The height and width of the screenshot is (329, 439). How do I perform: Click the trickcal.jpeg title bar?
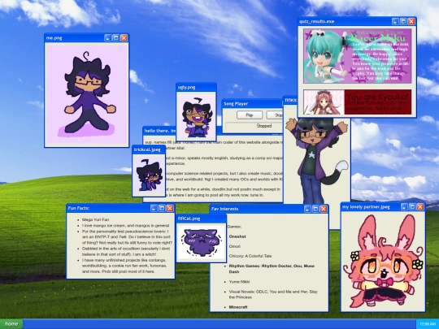pos(149,149)
